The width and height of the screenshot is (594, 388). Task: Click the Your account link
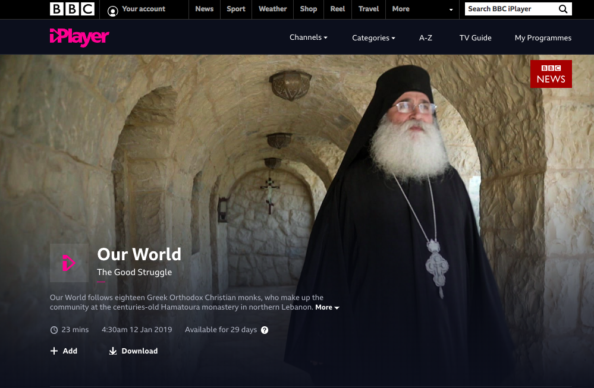143,9
